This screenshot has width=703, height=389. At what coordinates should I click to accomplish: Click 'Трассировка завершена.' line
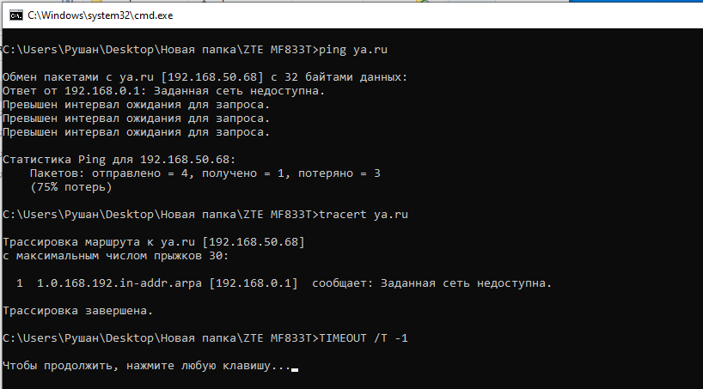point(78,311)
